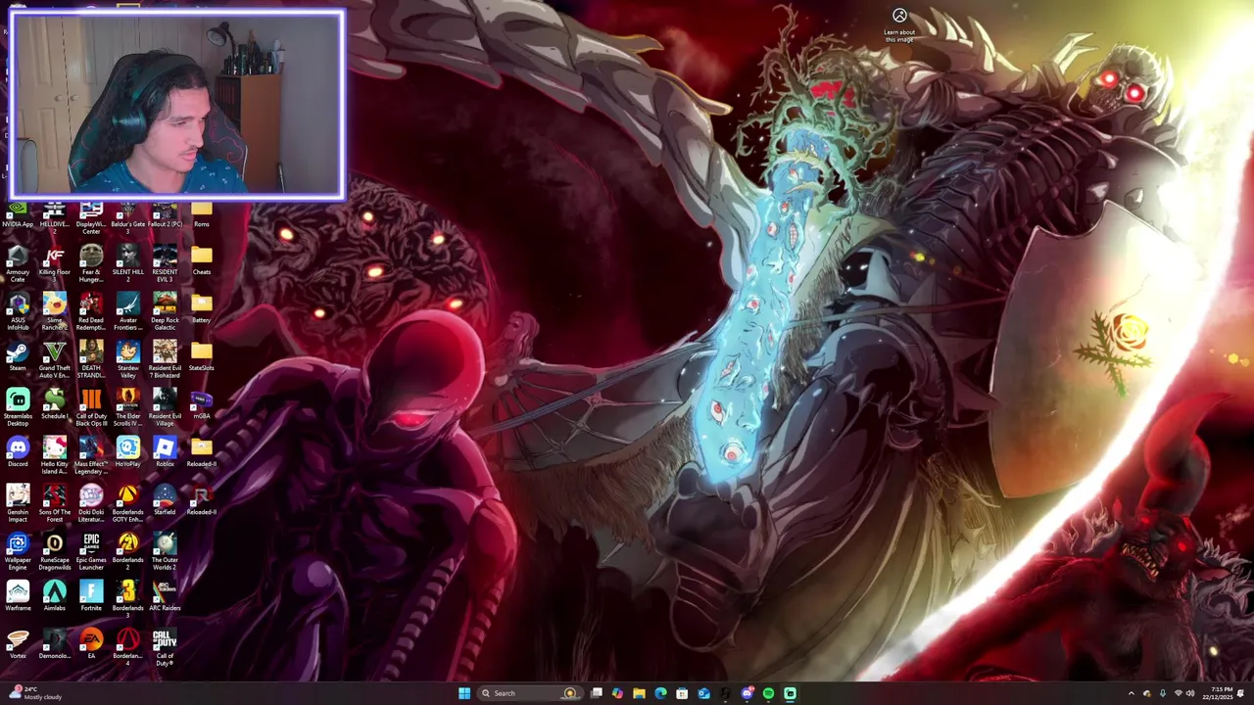Launch the Reloaded-II app shortcut
The image size is (1254, 705).
tap(201, 499)
